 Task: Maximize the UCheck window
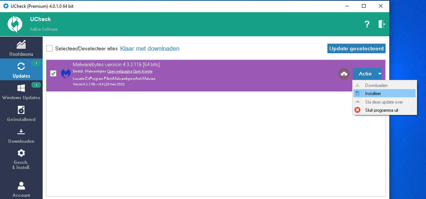tap(363, 6)
